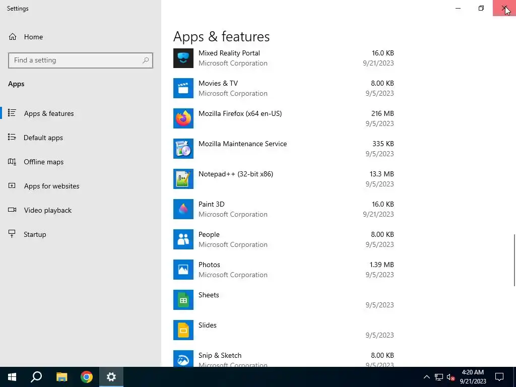
Task: Click the muted volume icon in tray
Action: point(450,377)
